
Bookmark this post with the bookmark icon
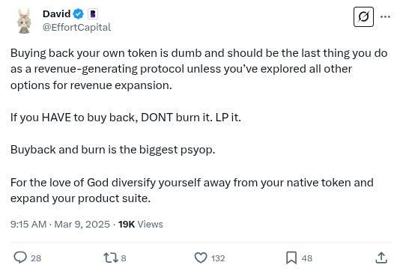[291, 258]
